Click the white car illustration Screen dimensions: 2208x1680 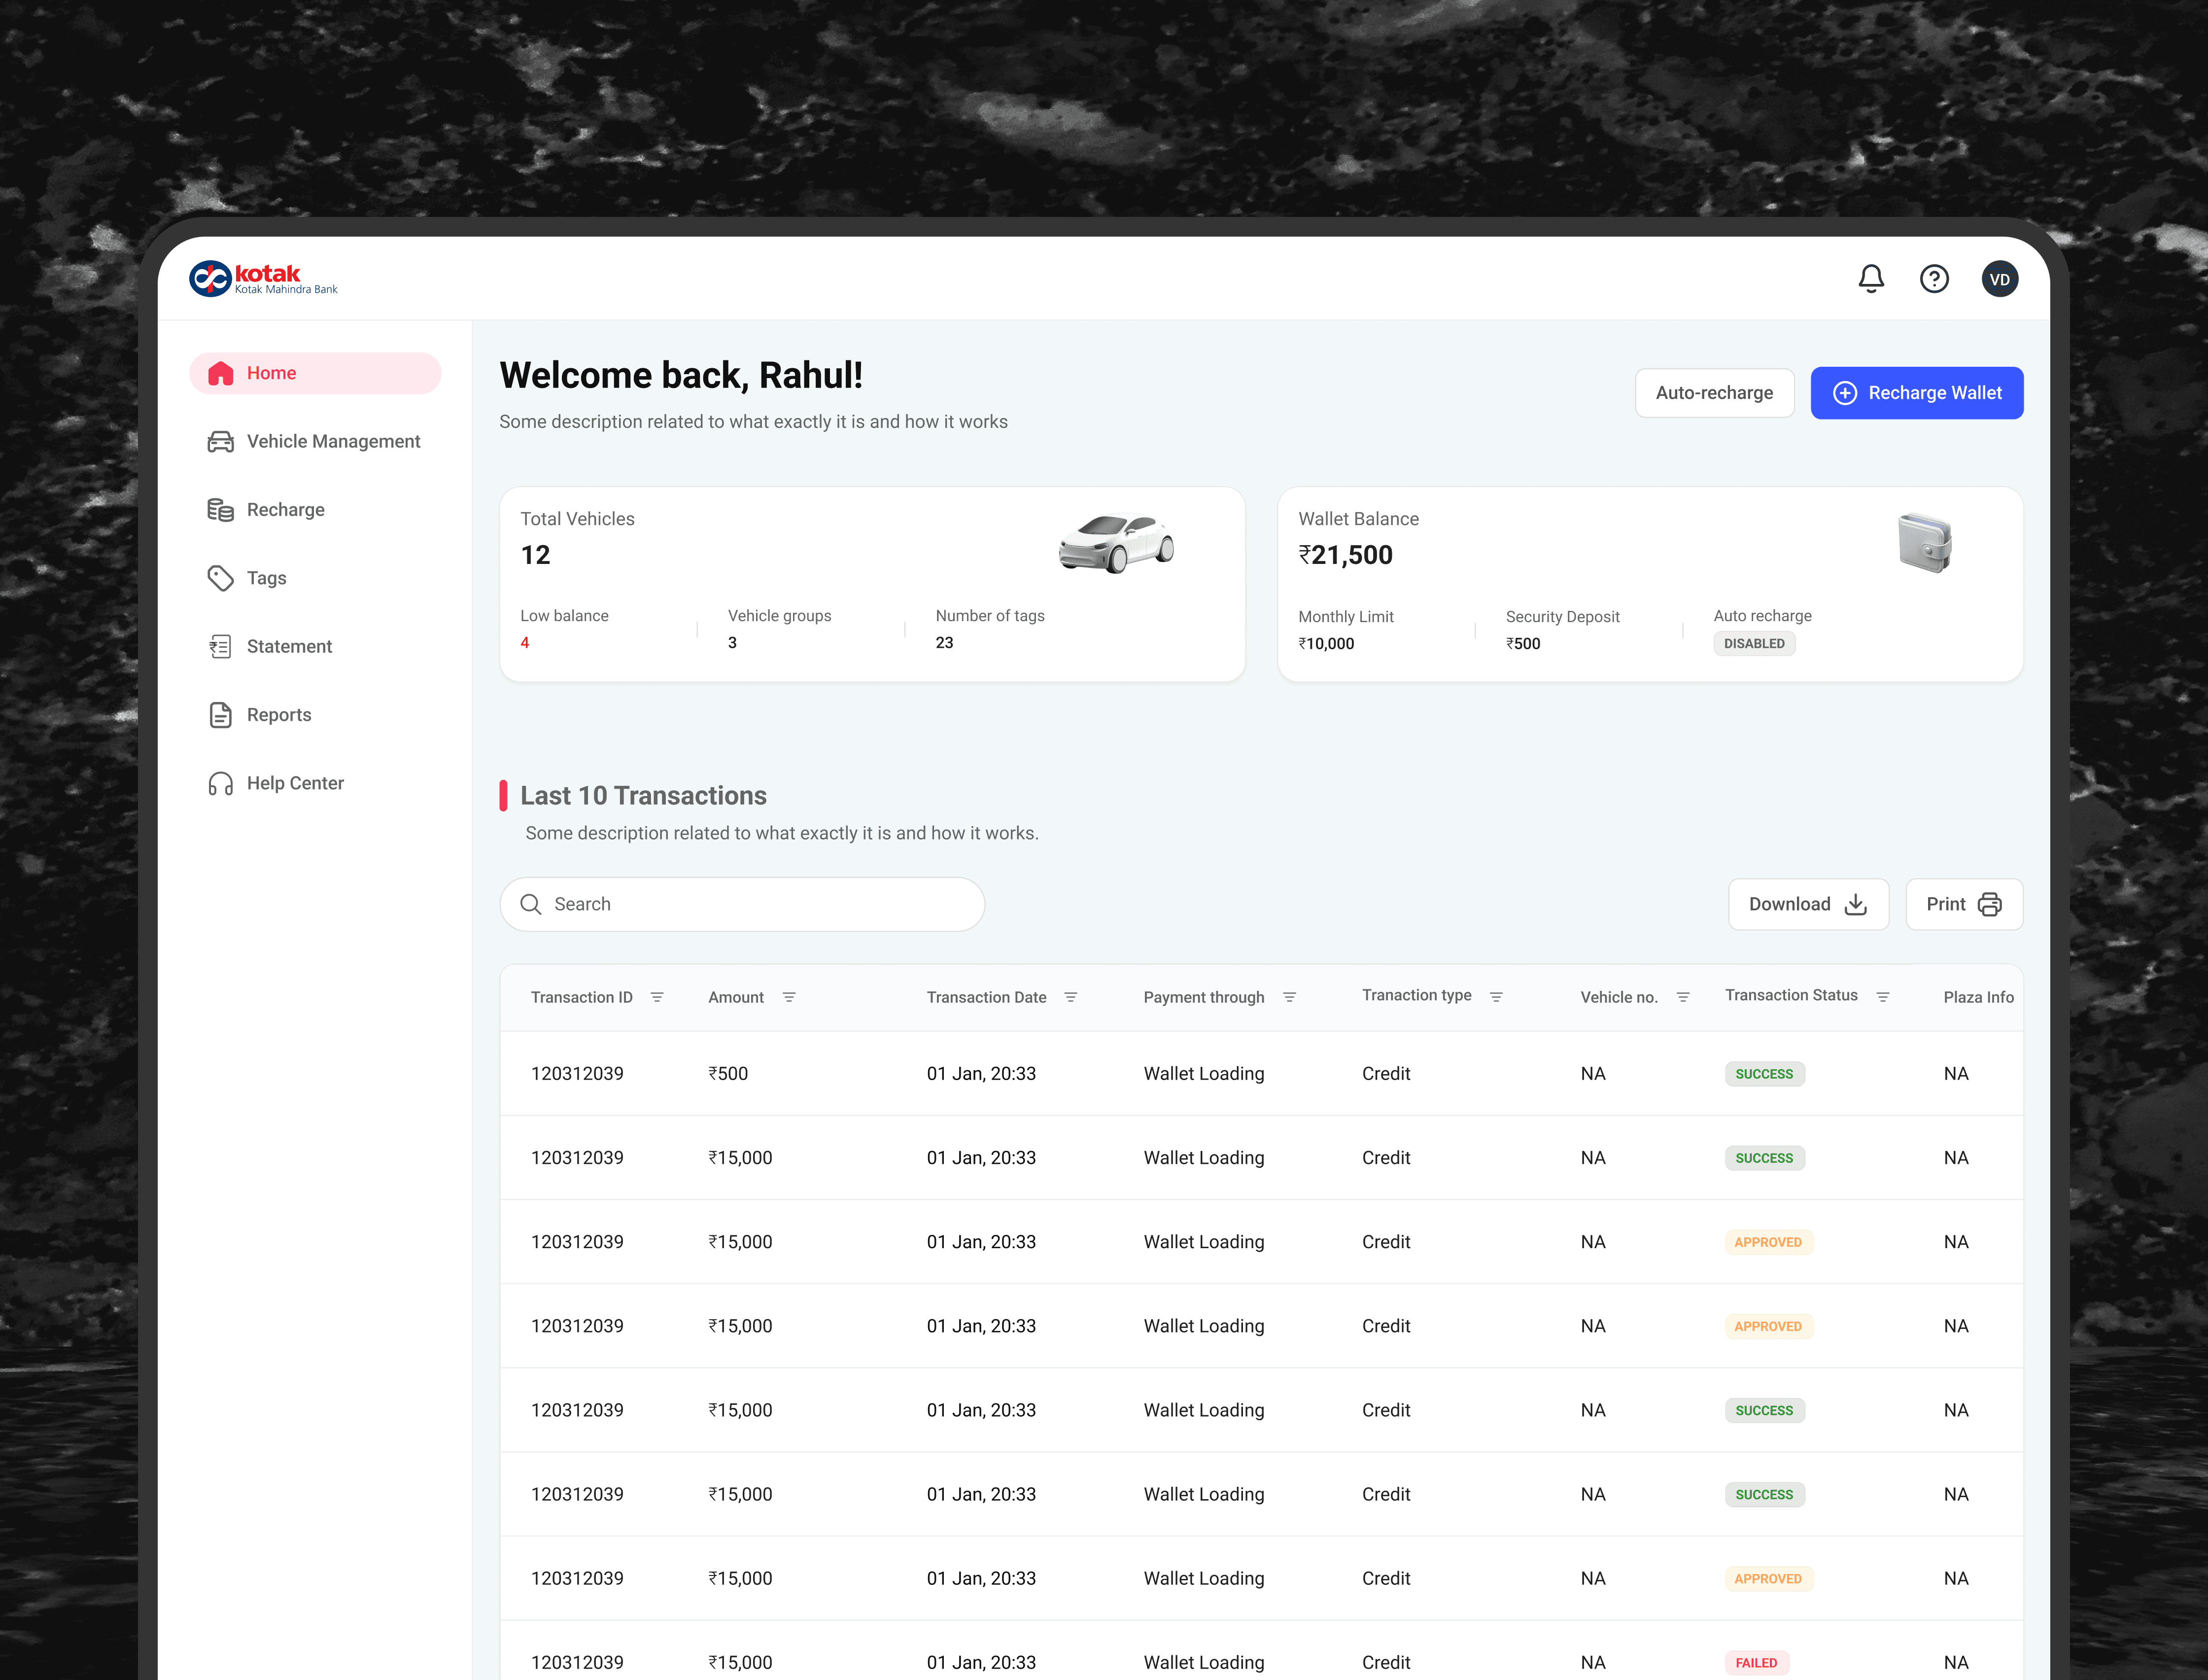[x=1115, y=544]
